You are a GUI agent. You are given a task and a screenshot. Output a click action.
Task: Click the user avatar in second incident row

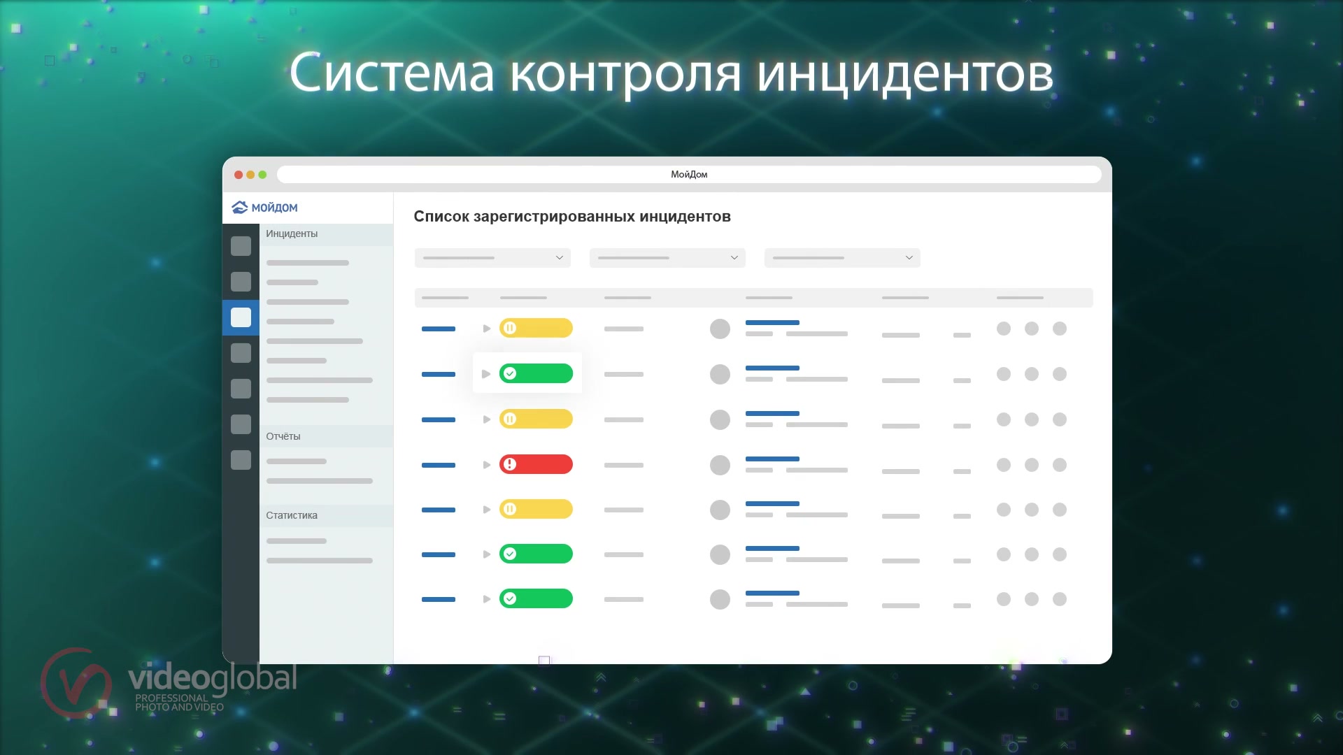[x=720, y=374]
